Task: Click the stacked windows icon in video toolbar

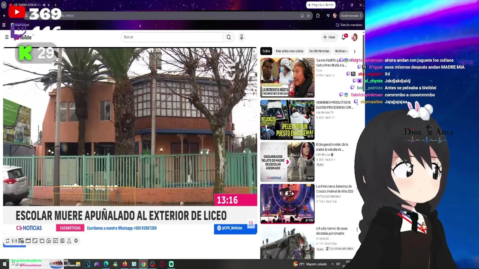Action: coord(42,241)
